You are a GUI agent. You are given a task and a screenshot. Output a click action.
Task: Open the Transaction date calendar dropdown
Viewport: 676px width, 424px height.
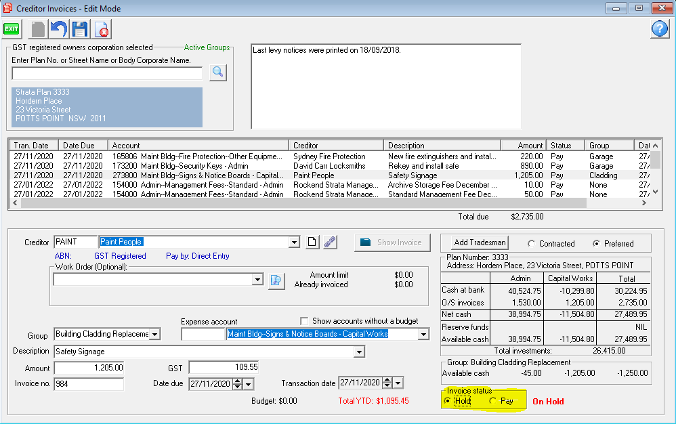tap(398, 383)
